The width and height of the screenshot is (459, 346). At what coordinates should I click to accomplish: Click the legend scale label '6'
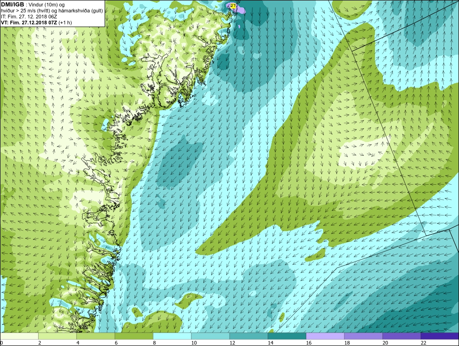[x=116, y=343]
